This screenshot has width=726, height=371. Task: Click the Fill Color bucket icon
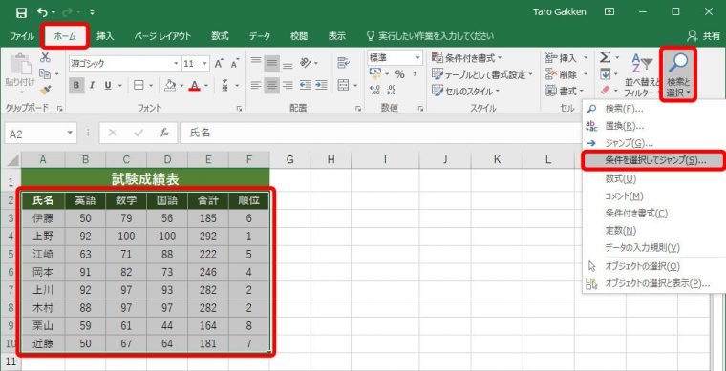coord(170,85)
